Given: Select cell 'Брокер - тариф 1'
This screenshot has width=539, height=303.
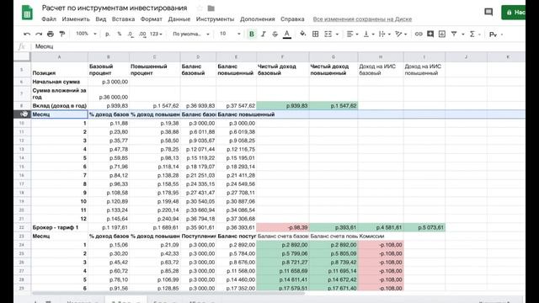Looking at the screenshot, I should click(60, 227).
